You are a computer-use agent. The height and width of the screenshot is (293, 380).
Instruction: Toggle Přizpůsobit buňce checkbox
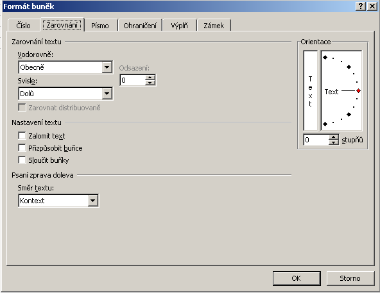coord(22,147)
